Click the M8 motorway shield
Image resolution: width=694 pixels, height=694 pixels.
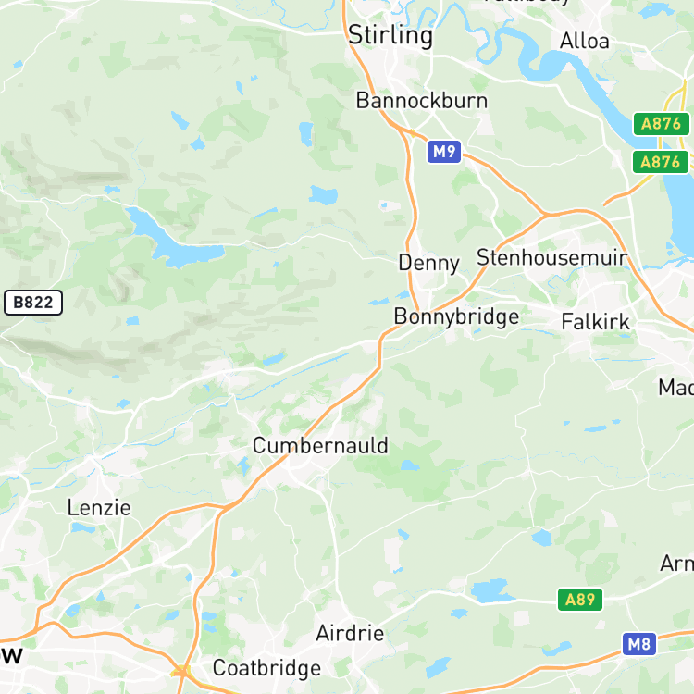pos(639,644)
